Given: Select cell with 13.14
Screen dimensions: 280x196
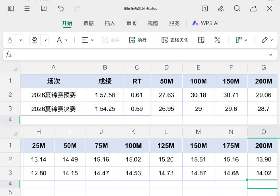Looking at the screenshot, I should (x=39, y=159).
